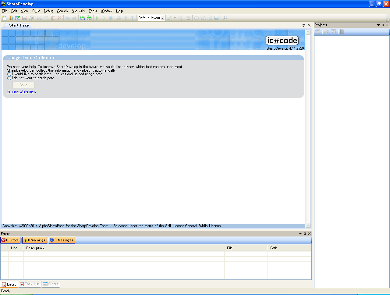Screen dimensions: 390x295
Task: Click the Step over debugger icon
Action: point(119,18)
